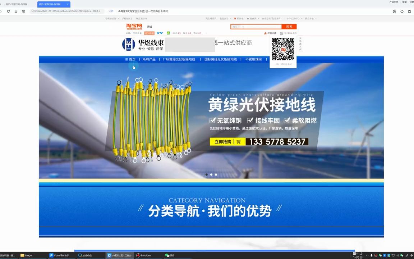Select the second carousel indicator dot
The height and width of the screenshot is (259, 414).
tap(211, 174)
